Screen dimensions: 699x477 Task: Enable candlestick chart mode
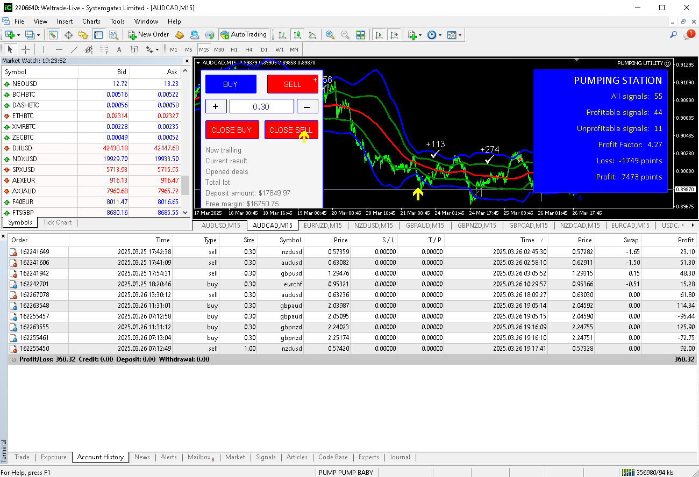[297, 35]
